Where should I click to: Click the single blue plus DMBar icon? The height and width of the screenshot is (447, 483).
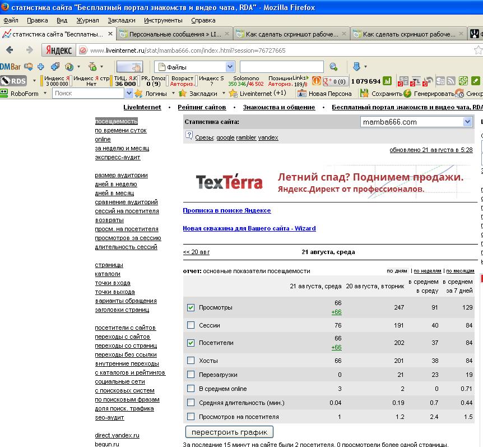tap(41, 66)
